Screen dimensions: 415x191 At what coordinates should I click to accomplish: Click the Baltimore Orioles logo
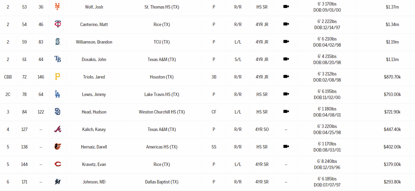pos(57,147)
